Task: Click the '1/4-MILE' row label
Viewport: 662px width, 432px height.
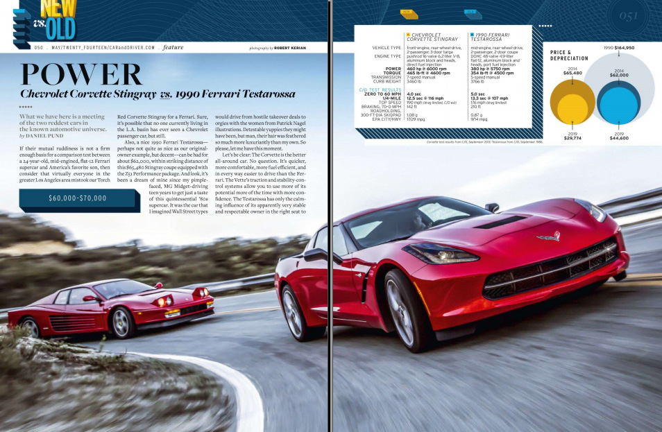Action: 392,98
